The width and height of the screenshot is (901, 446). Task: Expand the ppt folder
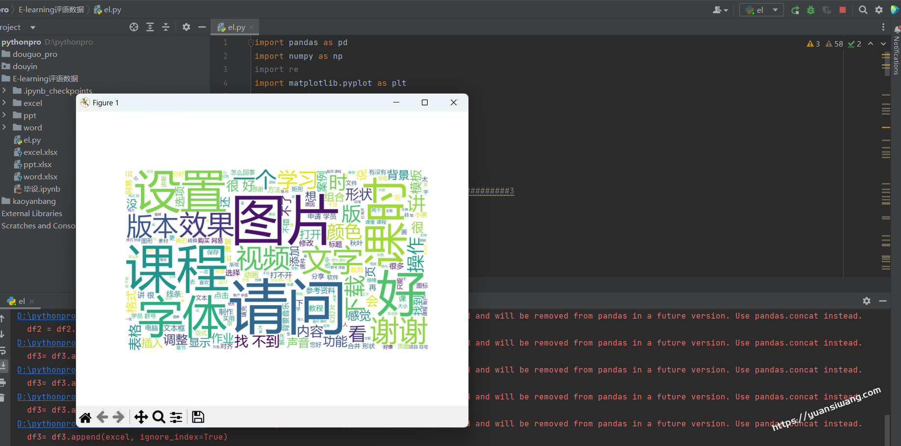tap(4, 115)
